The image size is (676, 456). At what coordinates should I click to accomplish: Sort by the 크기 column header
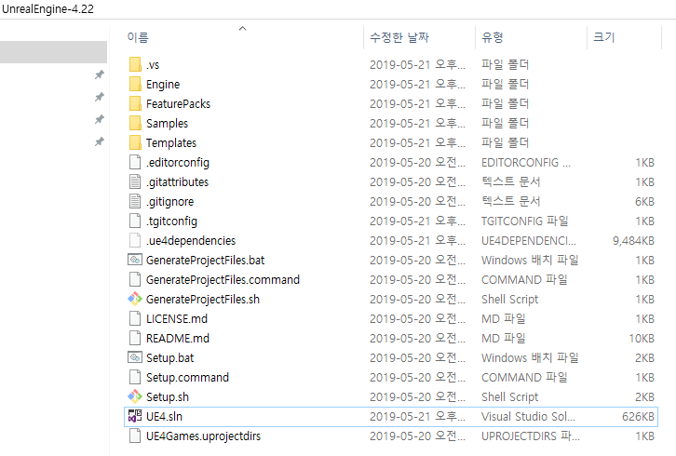603,37
